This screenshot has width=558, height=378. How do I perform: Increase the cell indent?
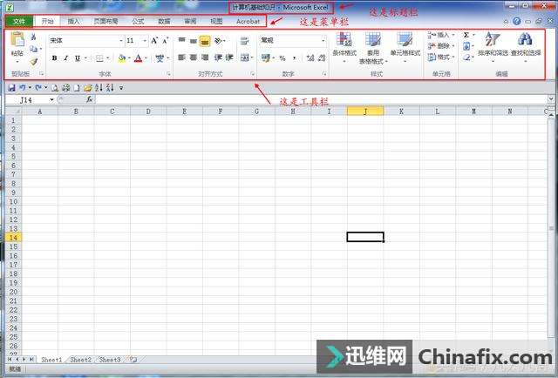tap(229, 57)
